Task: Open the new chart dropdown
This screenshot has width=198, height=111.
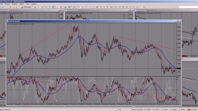Action: pyautogui.click(x=2, y=7)
